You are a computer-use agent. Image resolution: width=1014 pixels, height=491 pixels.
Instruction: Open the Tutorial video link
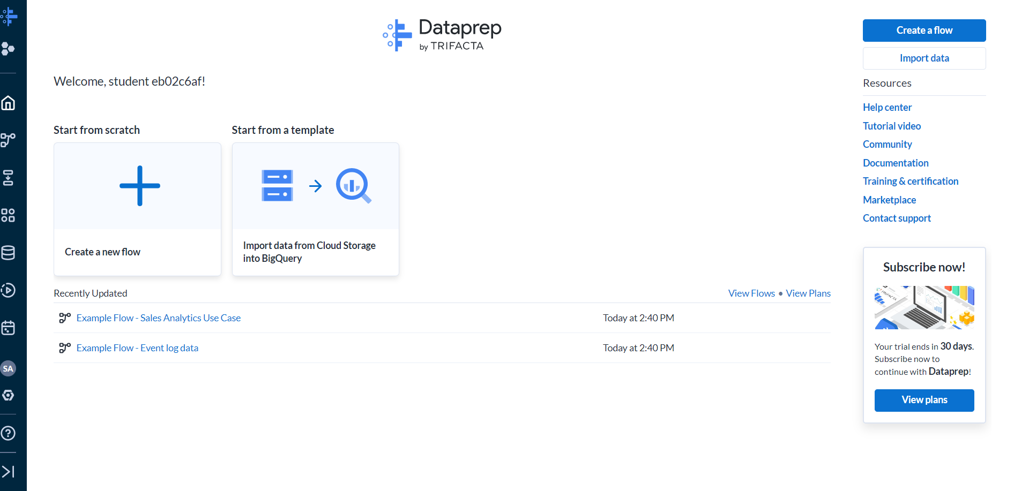click(x=892, y=126)
